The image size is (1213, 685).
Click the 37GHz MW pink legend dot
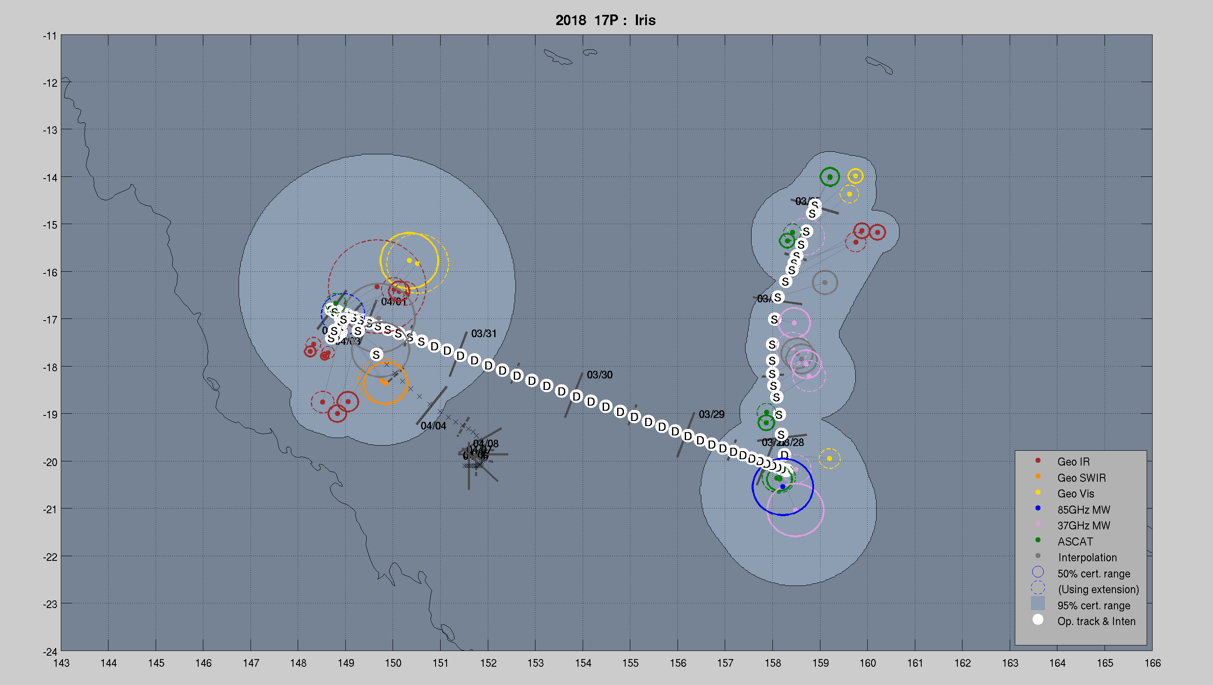1037,524
